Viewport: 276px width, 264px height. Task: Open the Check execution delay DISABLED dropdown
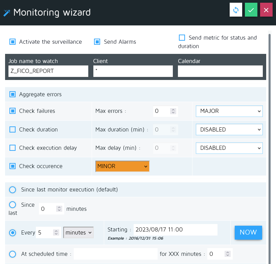click(x=229, y=148)
